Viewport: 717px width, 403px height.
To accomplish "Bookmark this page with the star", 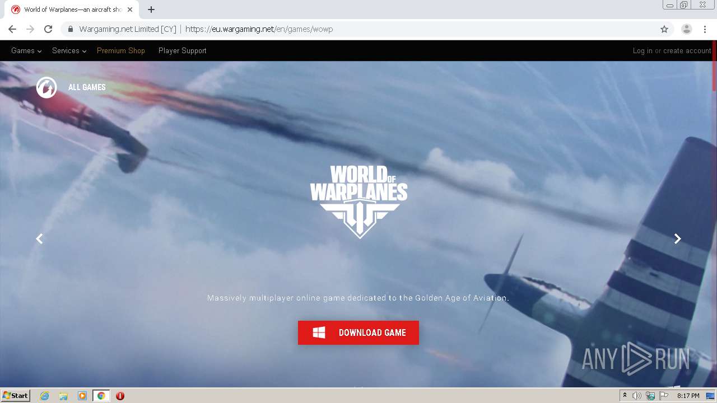I will coord(664,29).
